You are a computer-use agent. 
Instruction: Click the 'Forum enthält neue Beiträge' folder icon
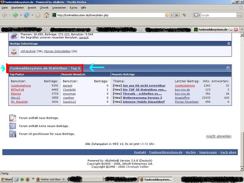pos(13,118)
